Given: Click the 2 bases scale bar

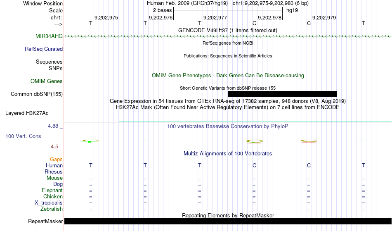Looking at the screenshot, I should coord(228,10).
